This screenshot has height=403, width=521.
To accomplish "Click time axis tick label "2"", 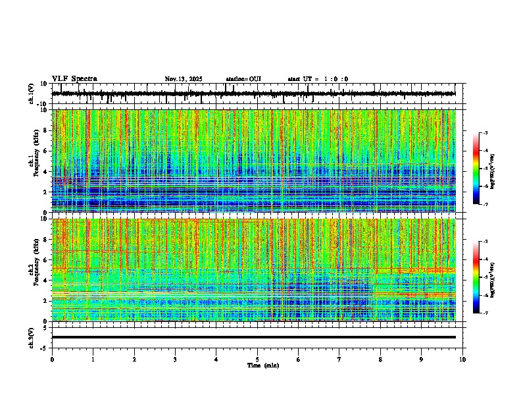I will pyautogui.click(x=134, y=360).
